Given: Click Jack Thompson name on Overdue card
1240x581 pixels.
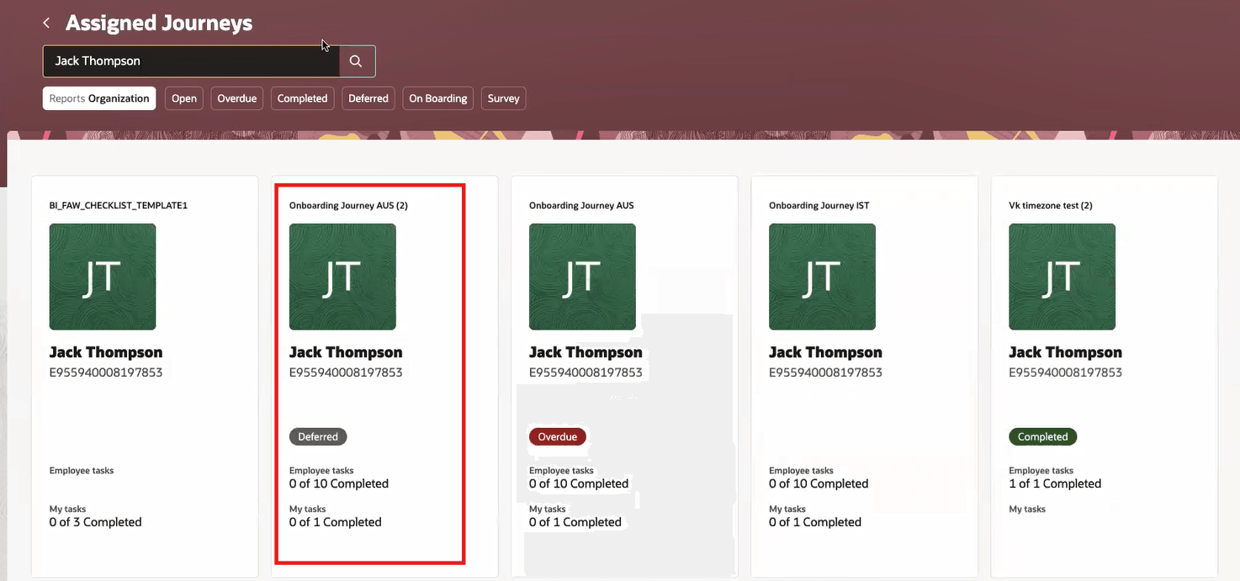Looking at the screenshot, I should click(586, 352).
